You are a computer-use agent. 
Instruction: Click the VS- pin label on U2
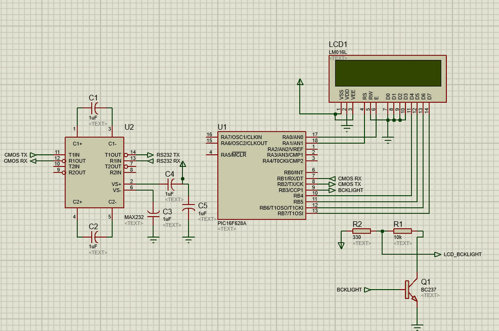[x=117, y=190]
